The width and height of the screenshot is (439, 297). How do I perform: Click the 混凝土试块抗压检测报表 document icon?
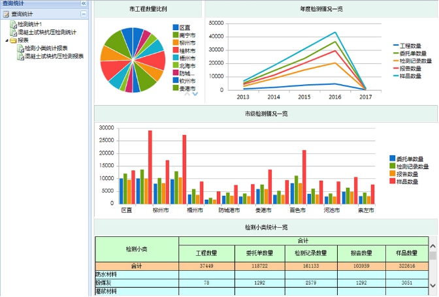tap(20, 56)
